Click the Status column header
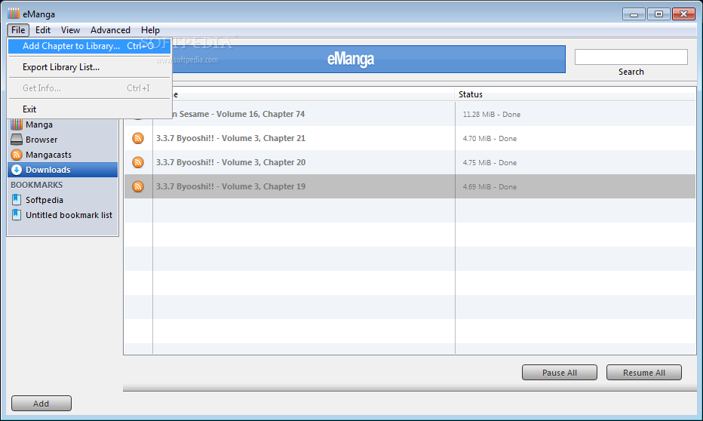 [x=576, y=94]
